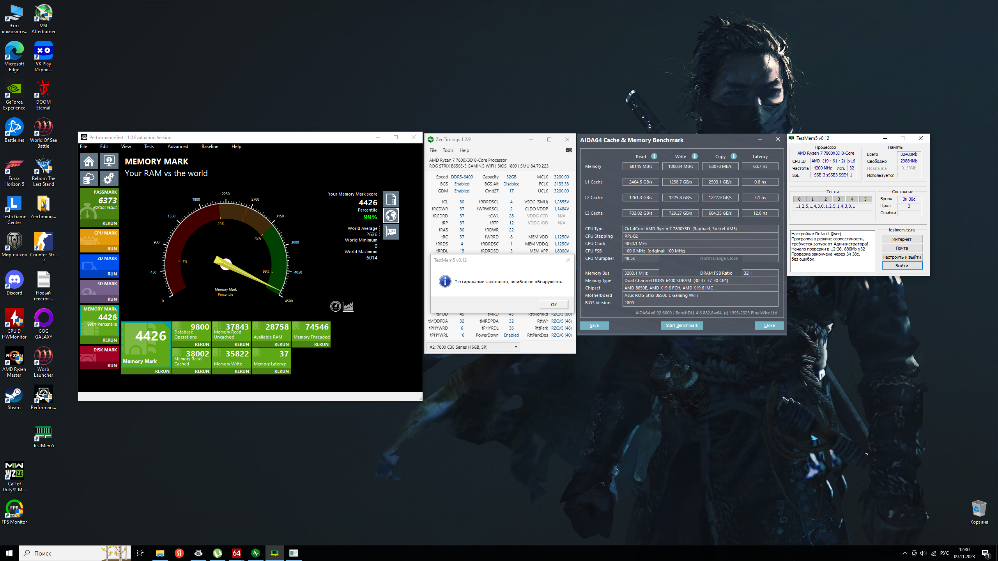
Task: Click the Read info icon in AIDA64
Action: point(654,156)
